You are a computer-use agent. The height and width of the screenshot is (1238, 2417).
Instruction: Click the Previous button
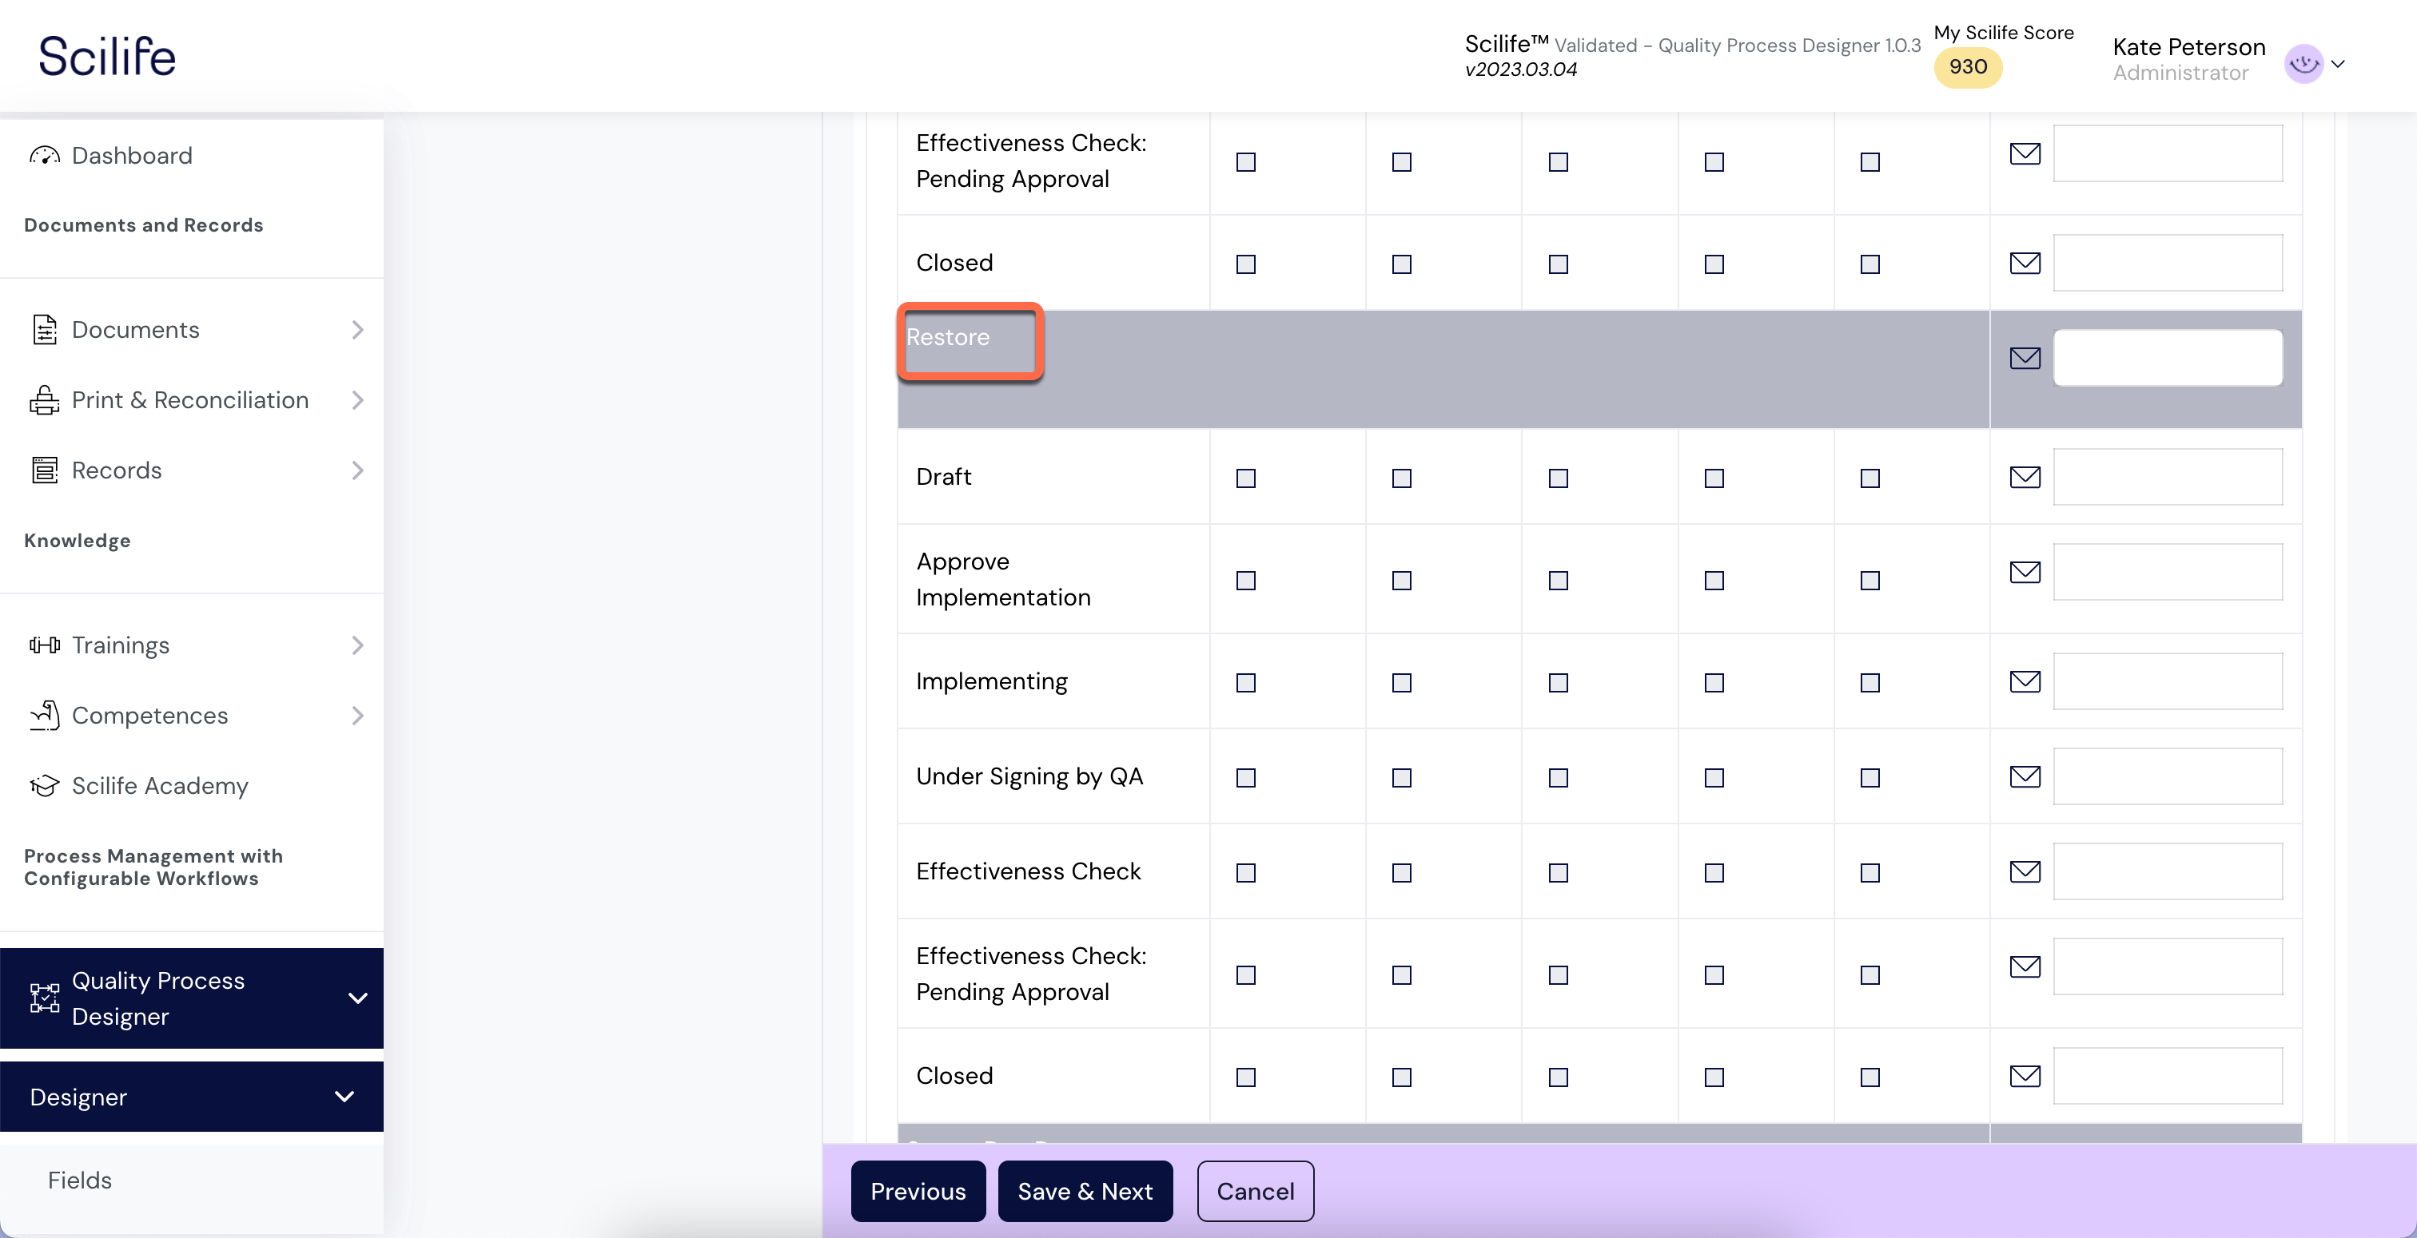tap(918, 1191)
